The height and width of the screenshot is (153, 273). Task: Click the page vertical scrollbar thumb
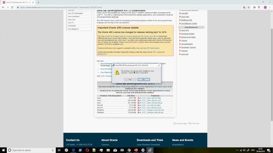click(272, 75)
